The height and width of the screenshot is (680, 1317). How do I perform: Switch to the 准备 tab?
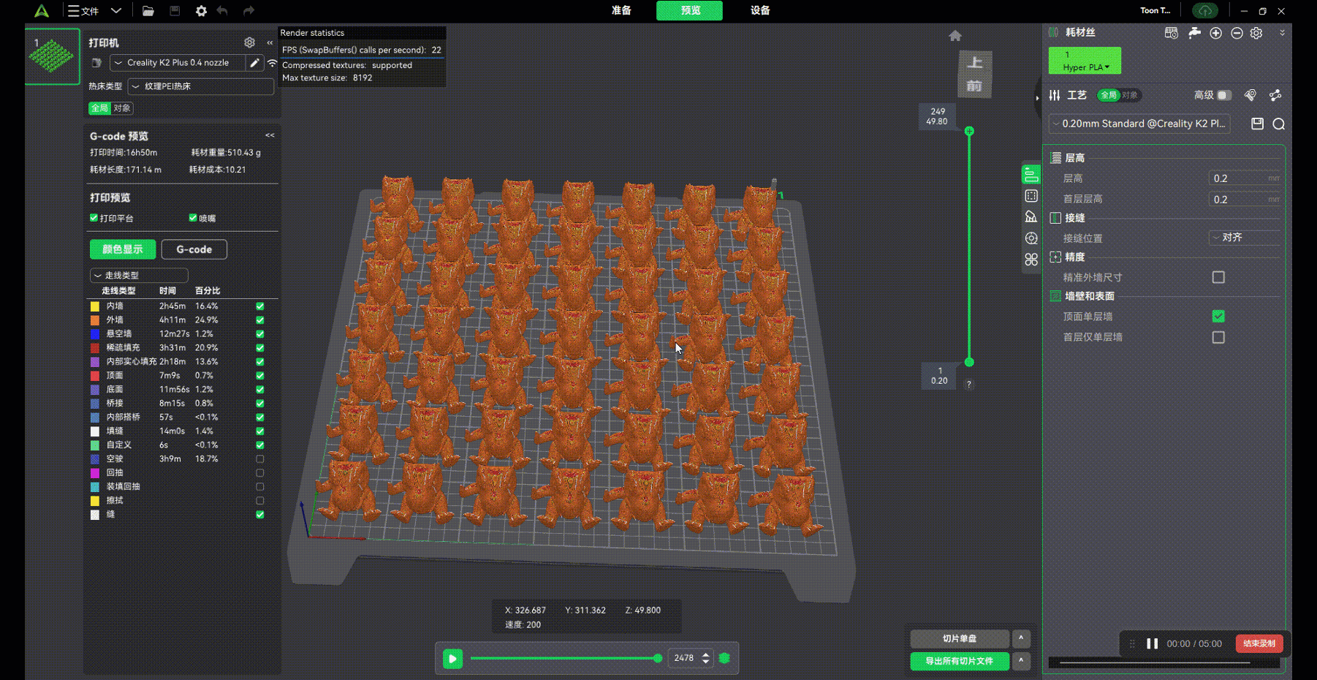tap(621, 10)
